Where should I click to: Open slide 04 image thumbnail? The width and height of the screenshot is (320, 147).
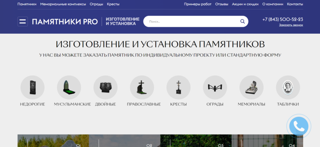[267, 141]
